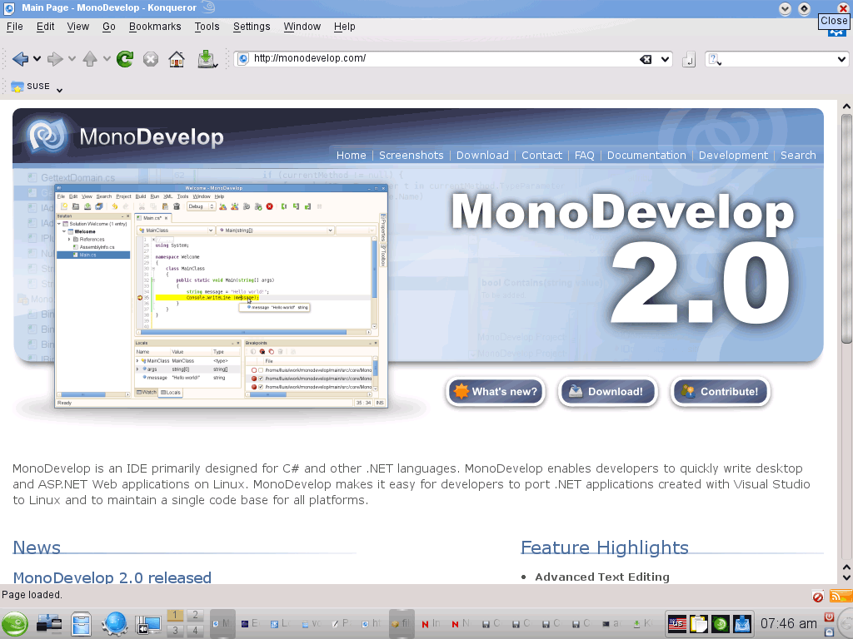Open the file manager cabinet icon in the panel
The width and height of the screenshot is (853, 639).
81,624
